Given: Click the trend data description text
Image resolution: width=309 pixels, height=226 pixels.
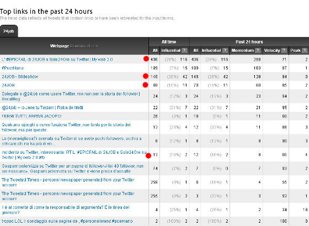Looking at the screenshot, I should click(x=87, y=18).
